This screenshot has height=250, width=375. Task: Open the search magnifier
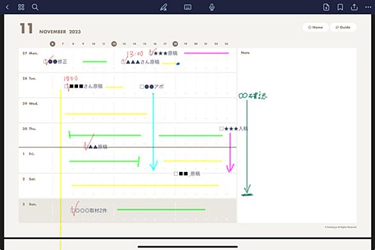(35, 7)
